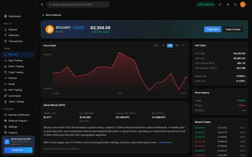
Task: Select 7D chart range
Action: coord(163,46)
